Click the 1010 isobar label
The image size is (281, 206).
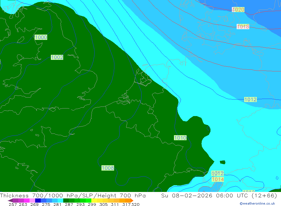point(180,138)
